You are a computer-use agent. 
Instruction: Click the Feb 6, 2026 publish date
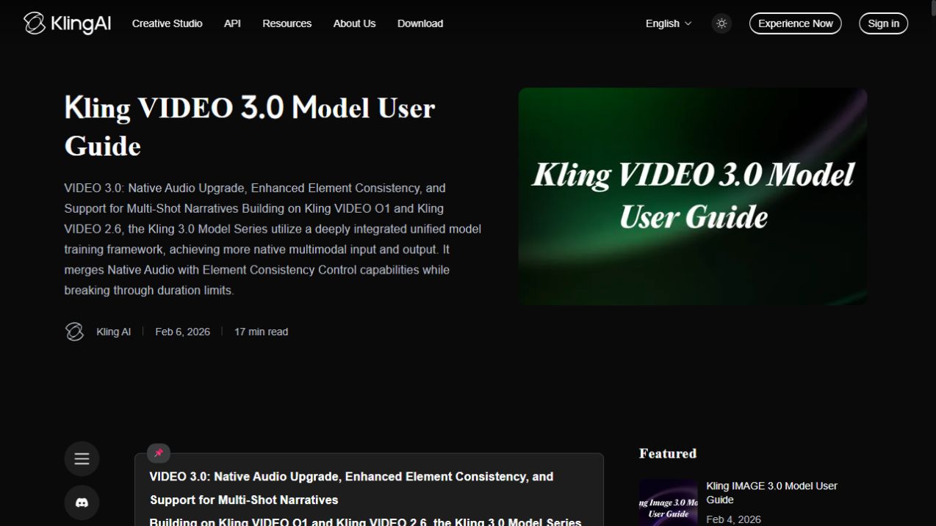(182, 332)
